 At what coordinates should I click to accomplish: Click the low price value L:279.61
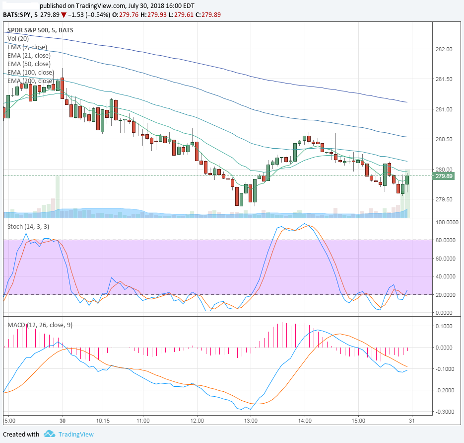[x=181, y=15]
